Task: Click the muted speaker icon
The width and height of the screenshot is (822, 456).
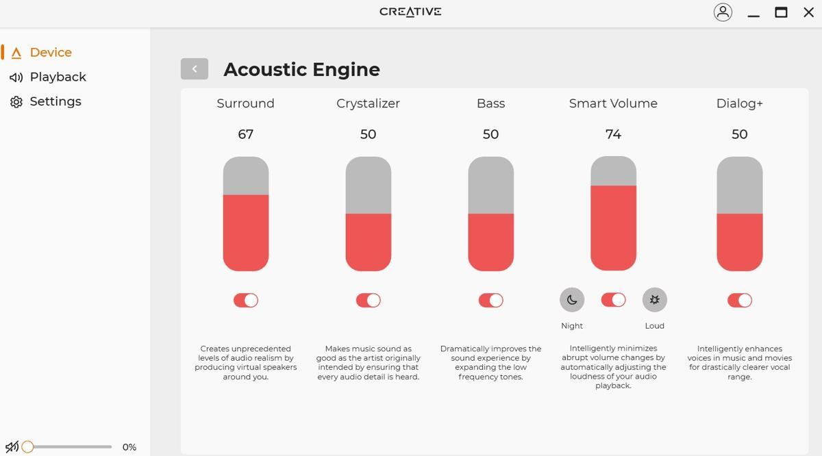Action: tap(12, 447)
